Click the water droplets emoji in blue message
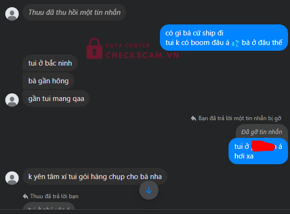The width and height of the screenshot is (290, 214). click(235, 43)
